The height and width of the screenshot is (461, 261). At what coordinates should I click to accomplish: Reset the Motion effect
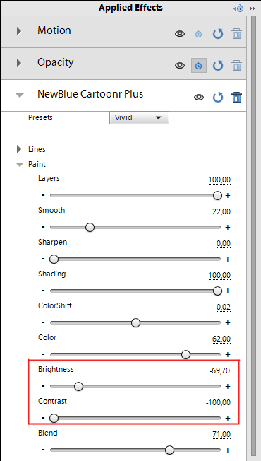pyautogui.click(x=217, y=34)
